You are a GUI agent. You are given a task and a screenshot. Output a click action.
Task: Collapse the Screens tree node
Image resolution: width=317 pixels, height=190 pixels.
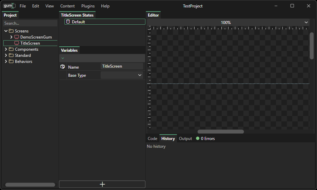point(6,31)
